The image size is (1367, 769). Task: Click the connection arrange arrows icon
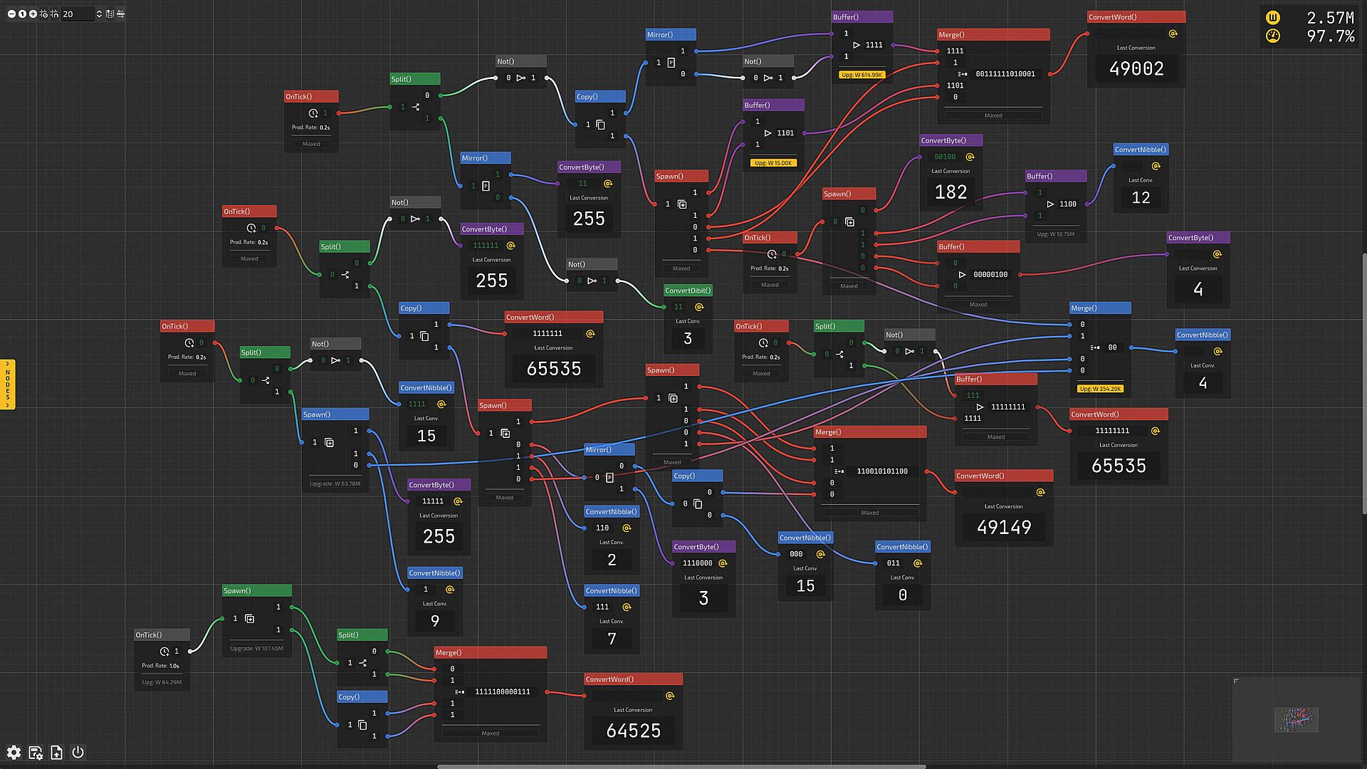pyautogui.click(x=120, y=14)
